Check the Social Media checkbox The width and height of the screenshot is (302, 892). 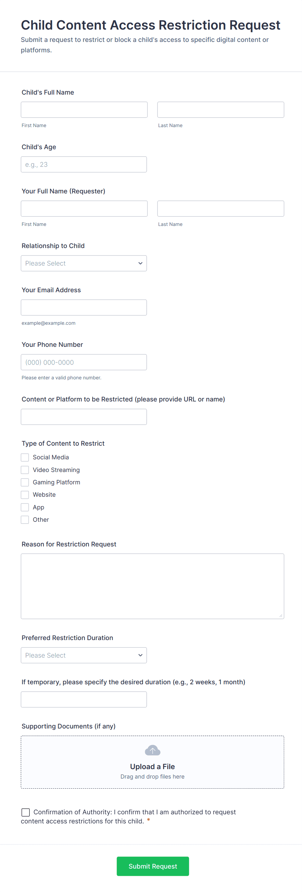coord(25,457)
